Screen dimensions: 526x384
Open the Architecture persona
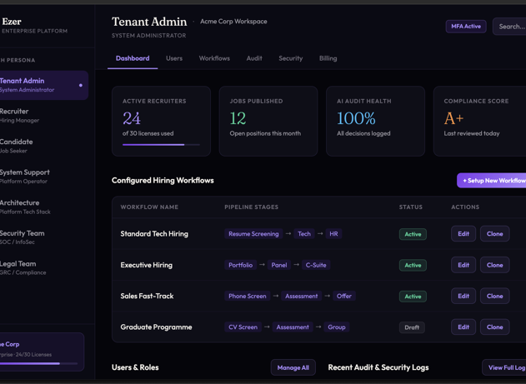pos(43,207)
